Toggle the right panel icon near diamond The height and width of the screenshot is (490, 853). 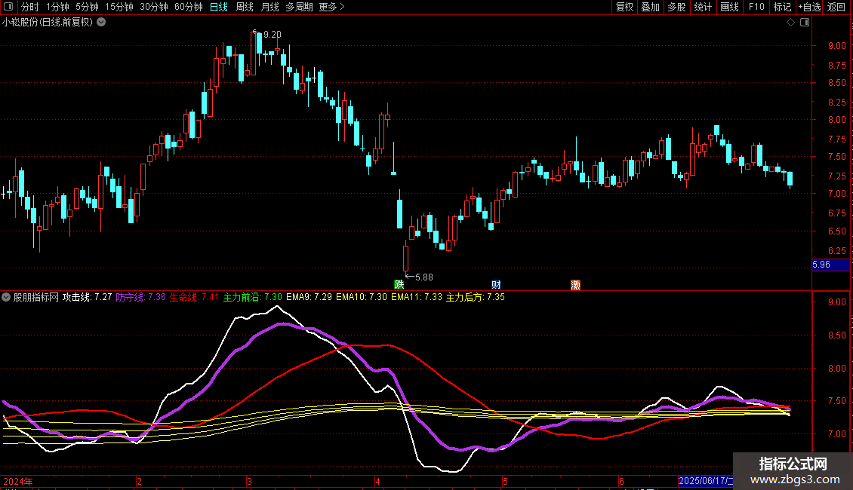pyautogui.click(x=805, y=23)
